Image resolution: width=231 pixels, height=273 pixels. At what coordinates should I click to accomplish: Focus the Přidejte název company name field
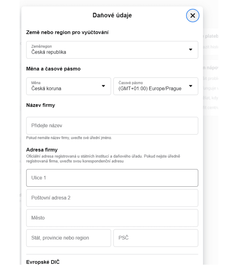[112, 126]
